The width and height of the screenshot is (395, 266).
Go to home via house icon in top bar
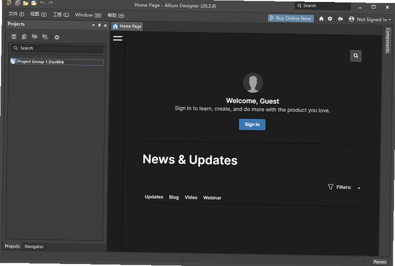(x=321, y=19)
